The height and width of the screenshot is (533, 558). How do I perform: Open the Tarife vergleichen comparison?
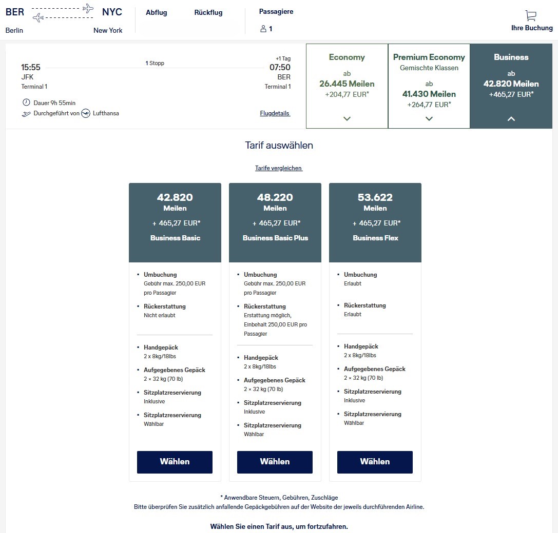278,168
